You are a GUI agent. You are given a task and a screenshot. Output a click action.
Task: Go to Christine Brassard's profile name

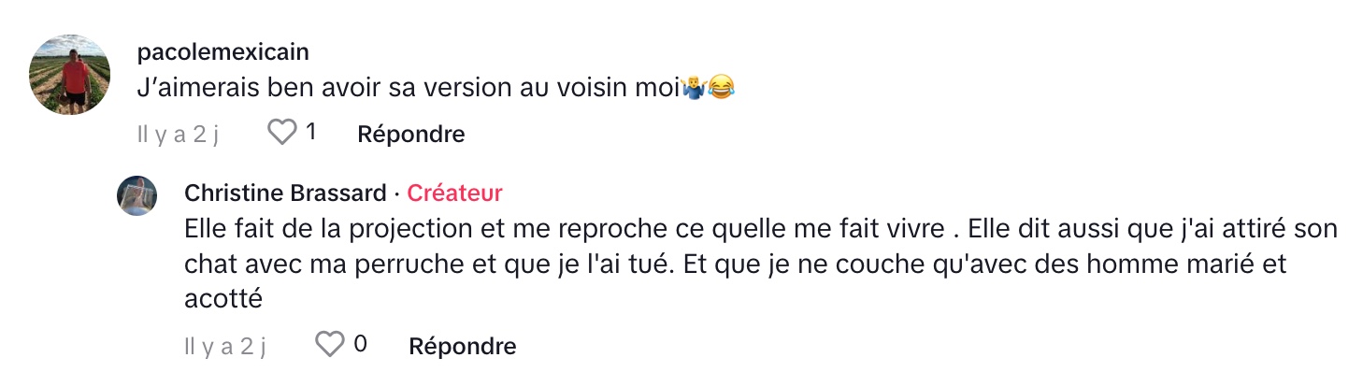point(285,193)
